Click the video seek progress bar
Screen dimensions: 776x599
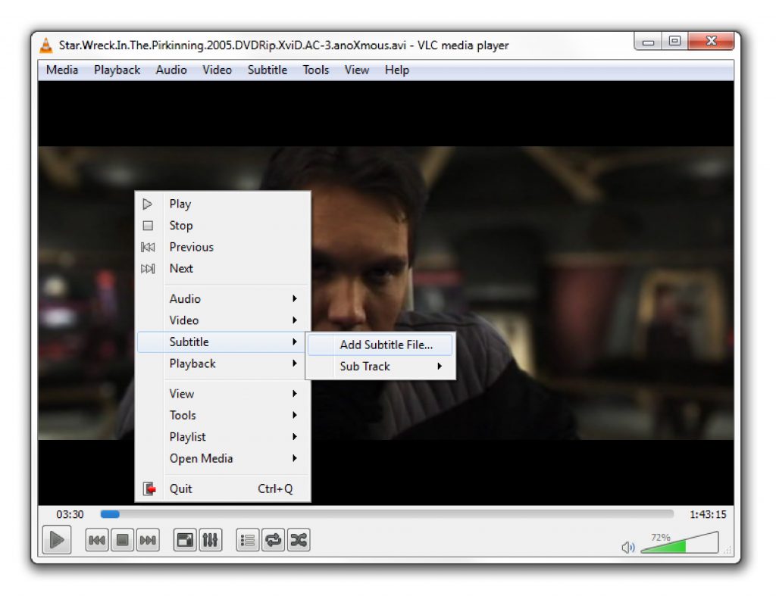coord(386,514)
